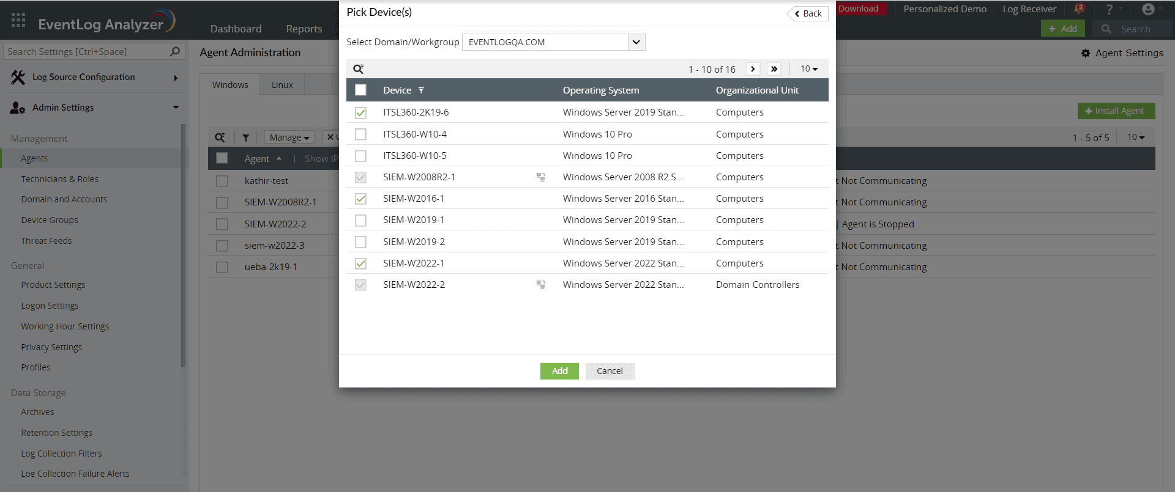
Task: Switch to the Linux tab
Action: [282, 85]
